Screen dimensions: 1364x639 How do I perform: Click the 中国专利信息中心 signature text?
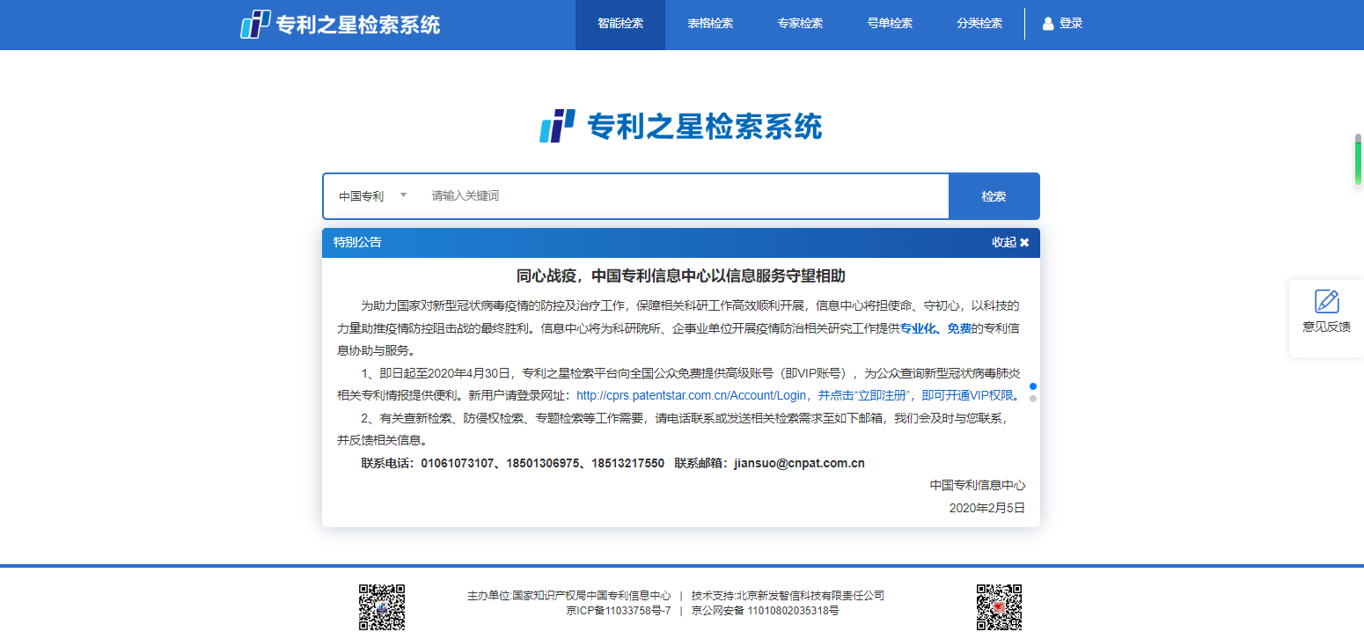click(x=978, y=485)
